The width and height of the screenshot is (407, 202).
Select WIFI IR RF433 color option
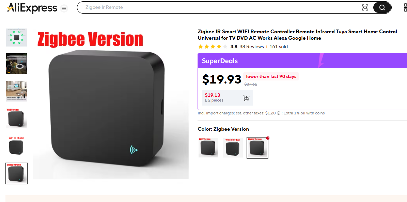click(x=233, y=147)
